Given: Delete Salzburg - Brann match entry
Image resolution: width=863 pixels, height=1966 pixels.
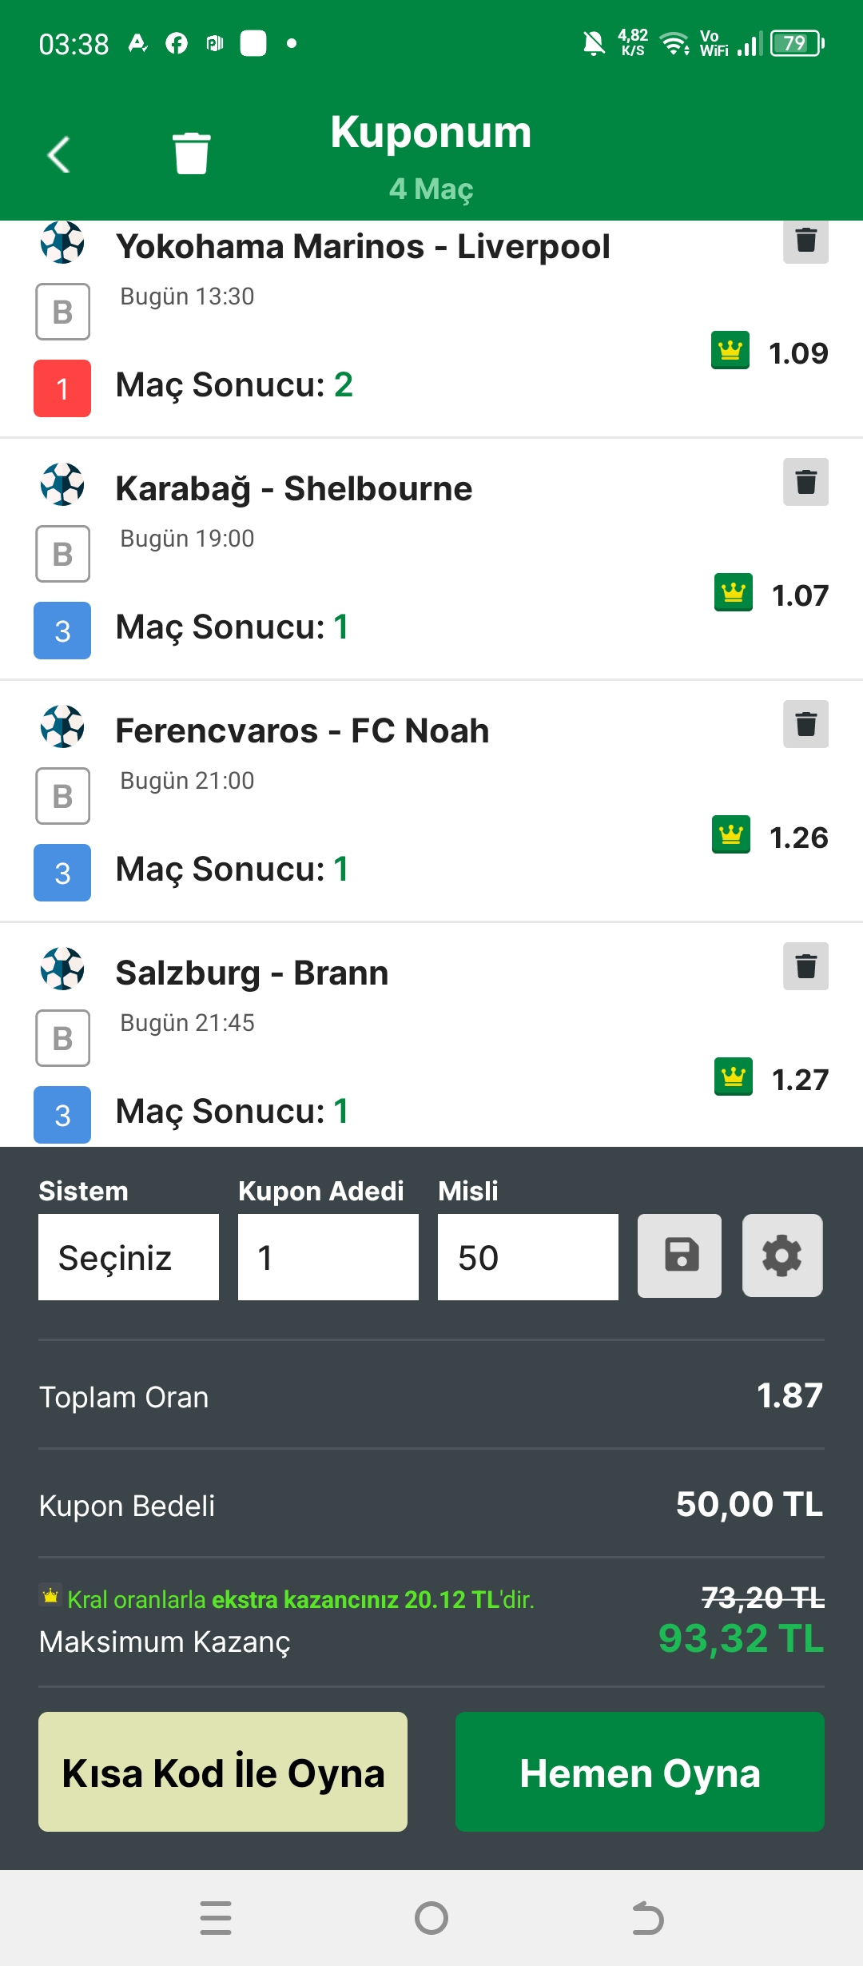Looking at the screenshot, I should (x=805, y=966).
